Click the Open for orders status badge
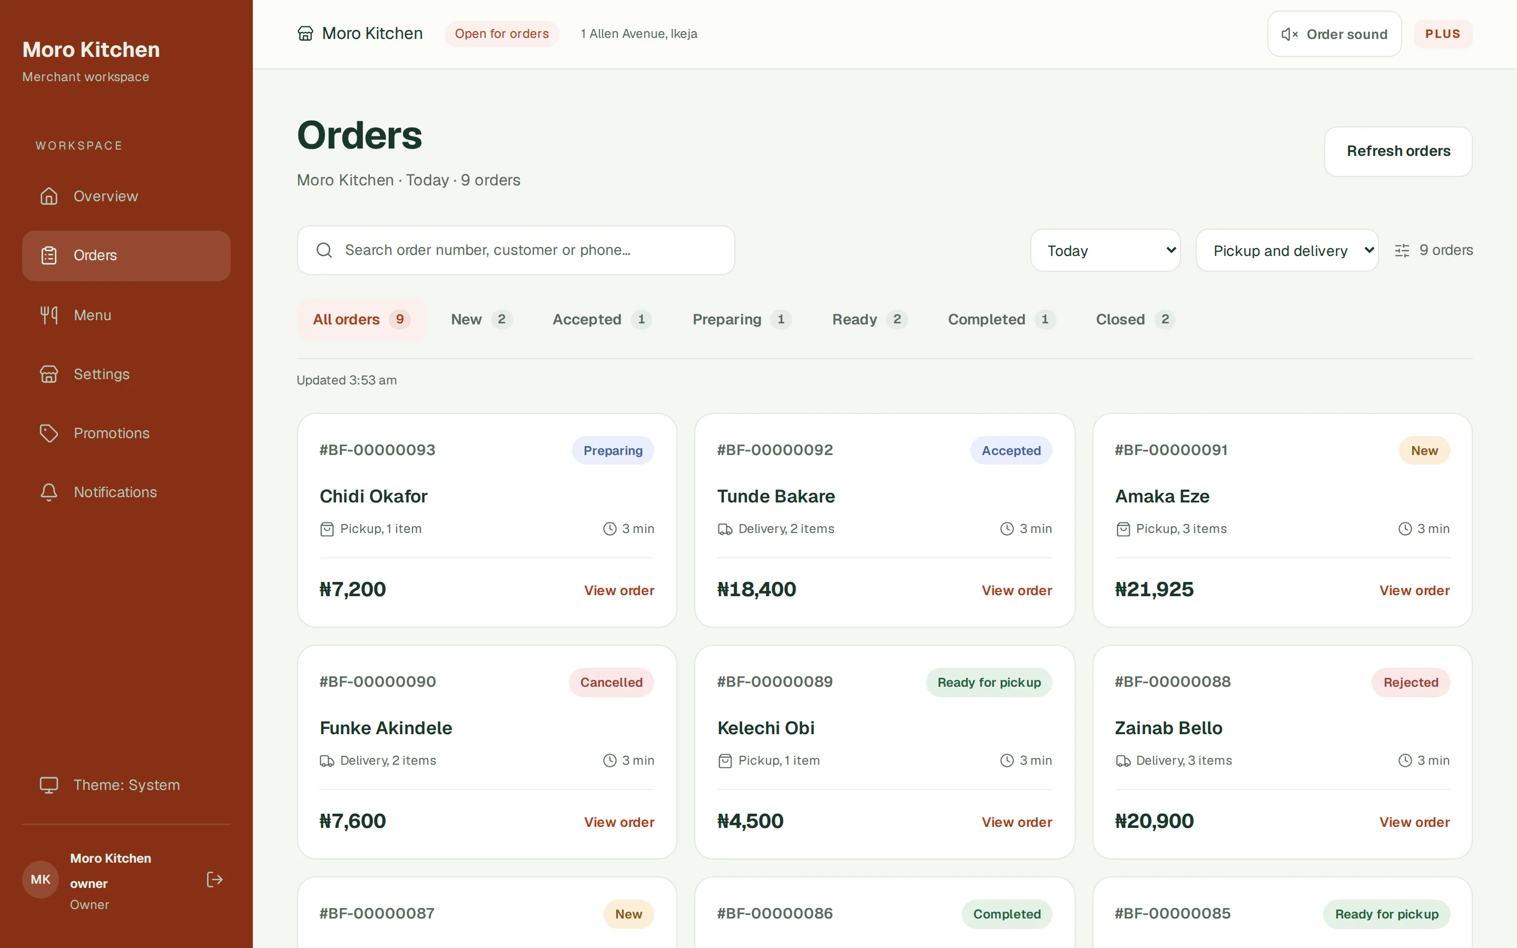Image resolution: width=1517 pixels, height=948 pixels. coord(501,34)
